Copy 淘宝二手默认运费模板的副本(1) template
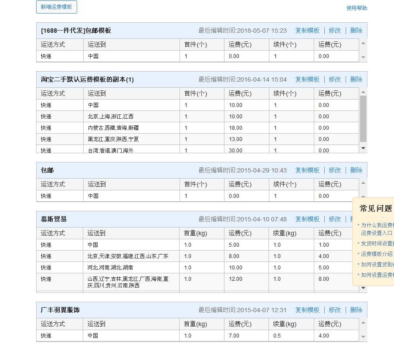The height and width of the screenshot is (348, 394). click(307, 79)
